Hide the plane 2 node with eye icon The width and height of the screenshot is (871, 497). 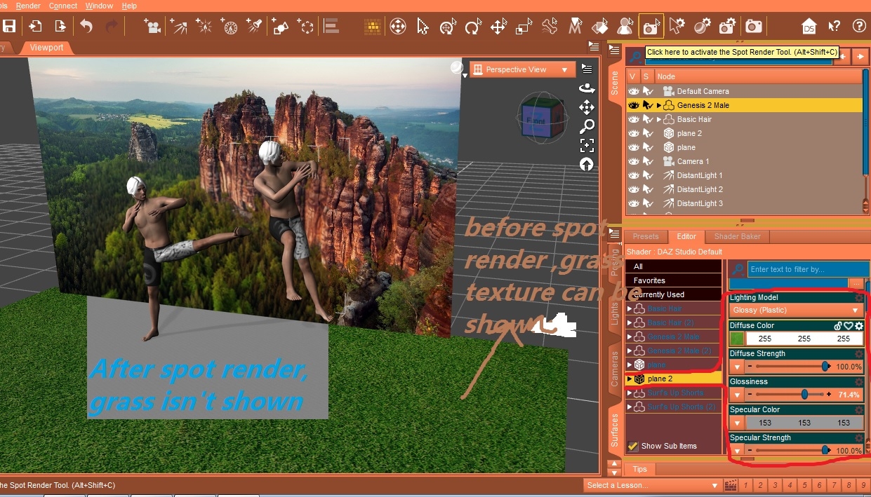633,133
